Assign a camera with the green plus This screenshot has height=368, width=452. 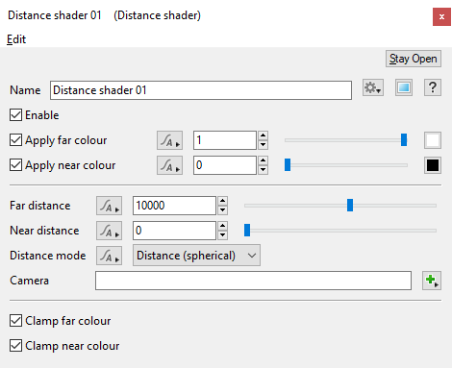coord(432,281)
